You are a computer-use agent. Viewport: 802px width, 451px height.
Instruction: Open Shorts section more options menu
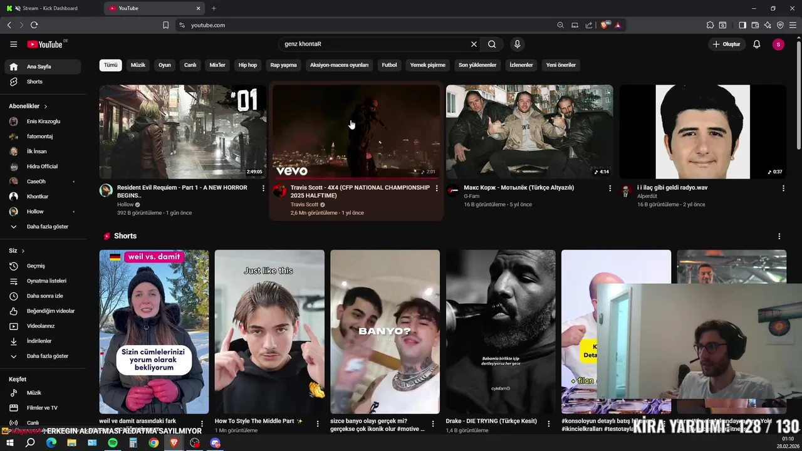779,236
